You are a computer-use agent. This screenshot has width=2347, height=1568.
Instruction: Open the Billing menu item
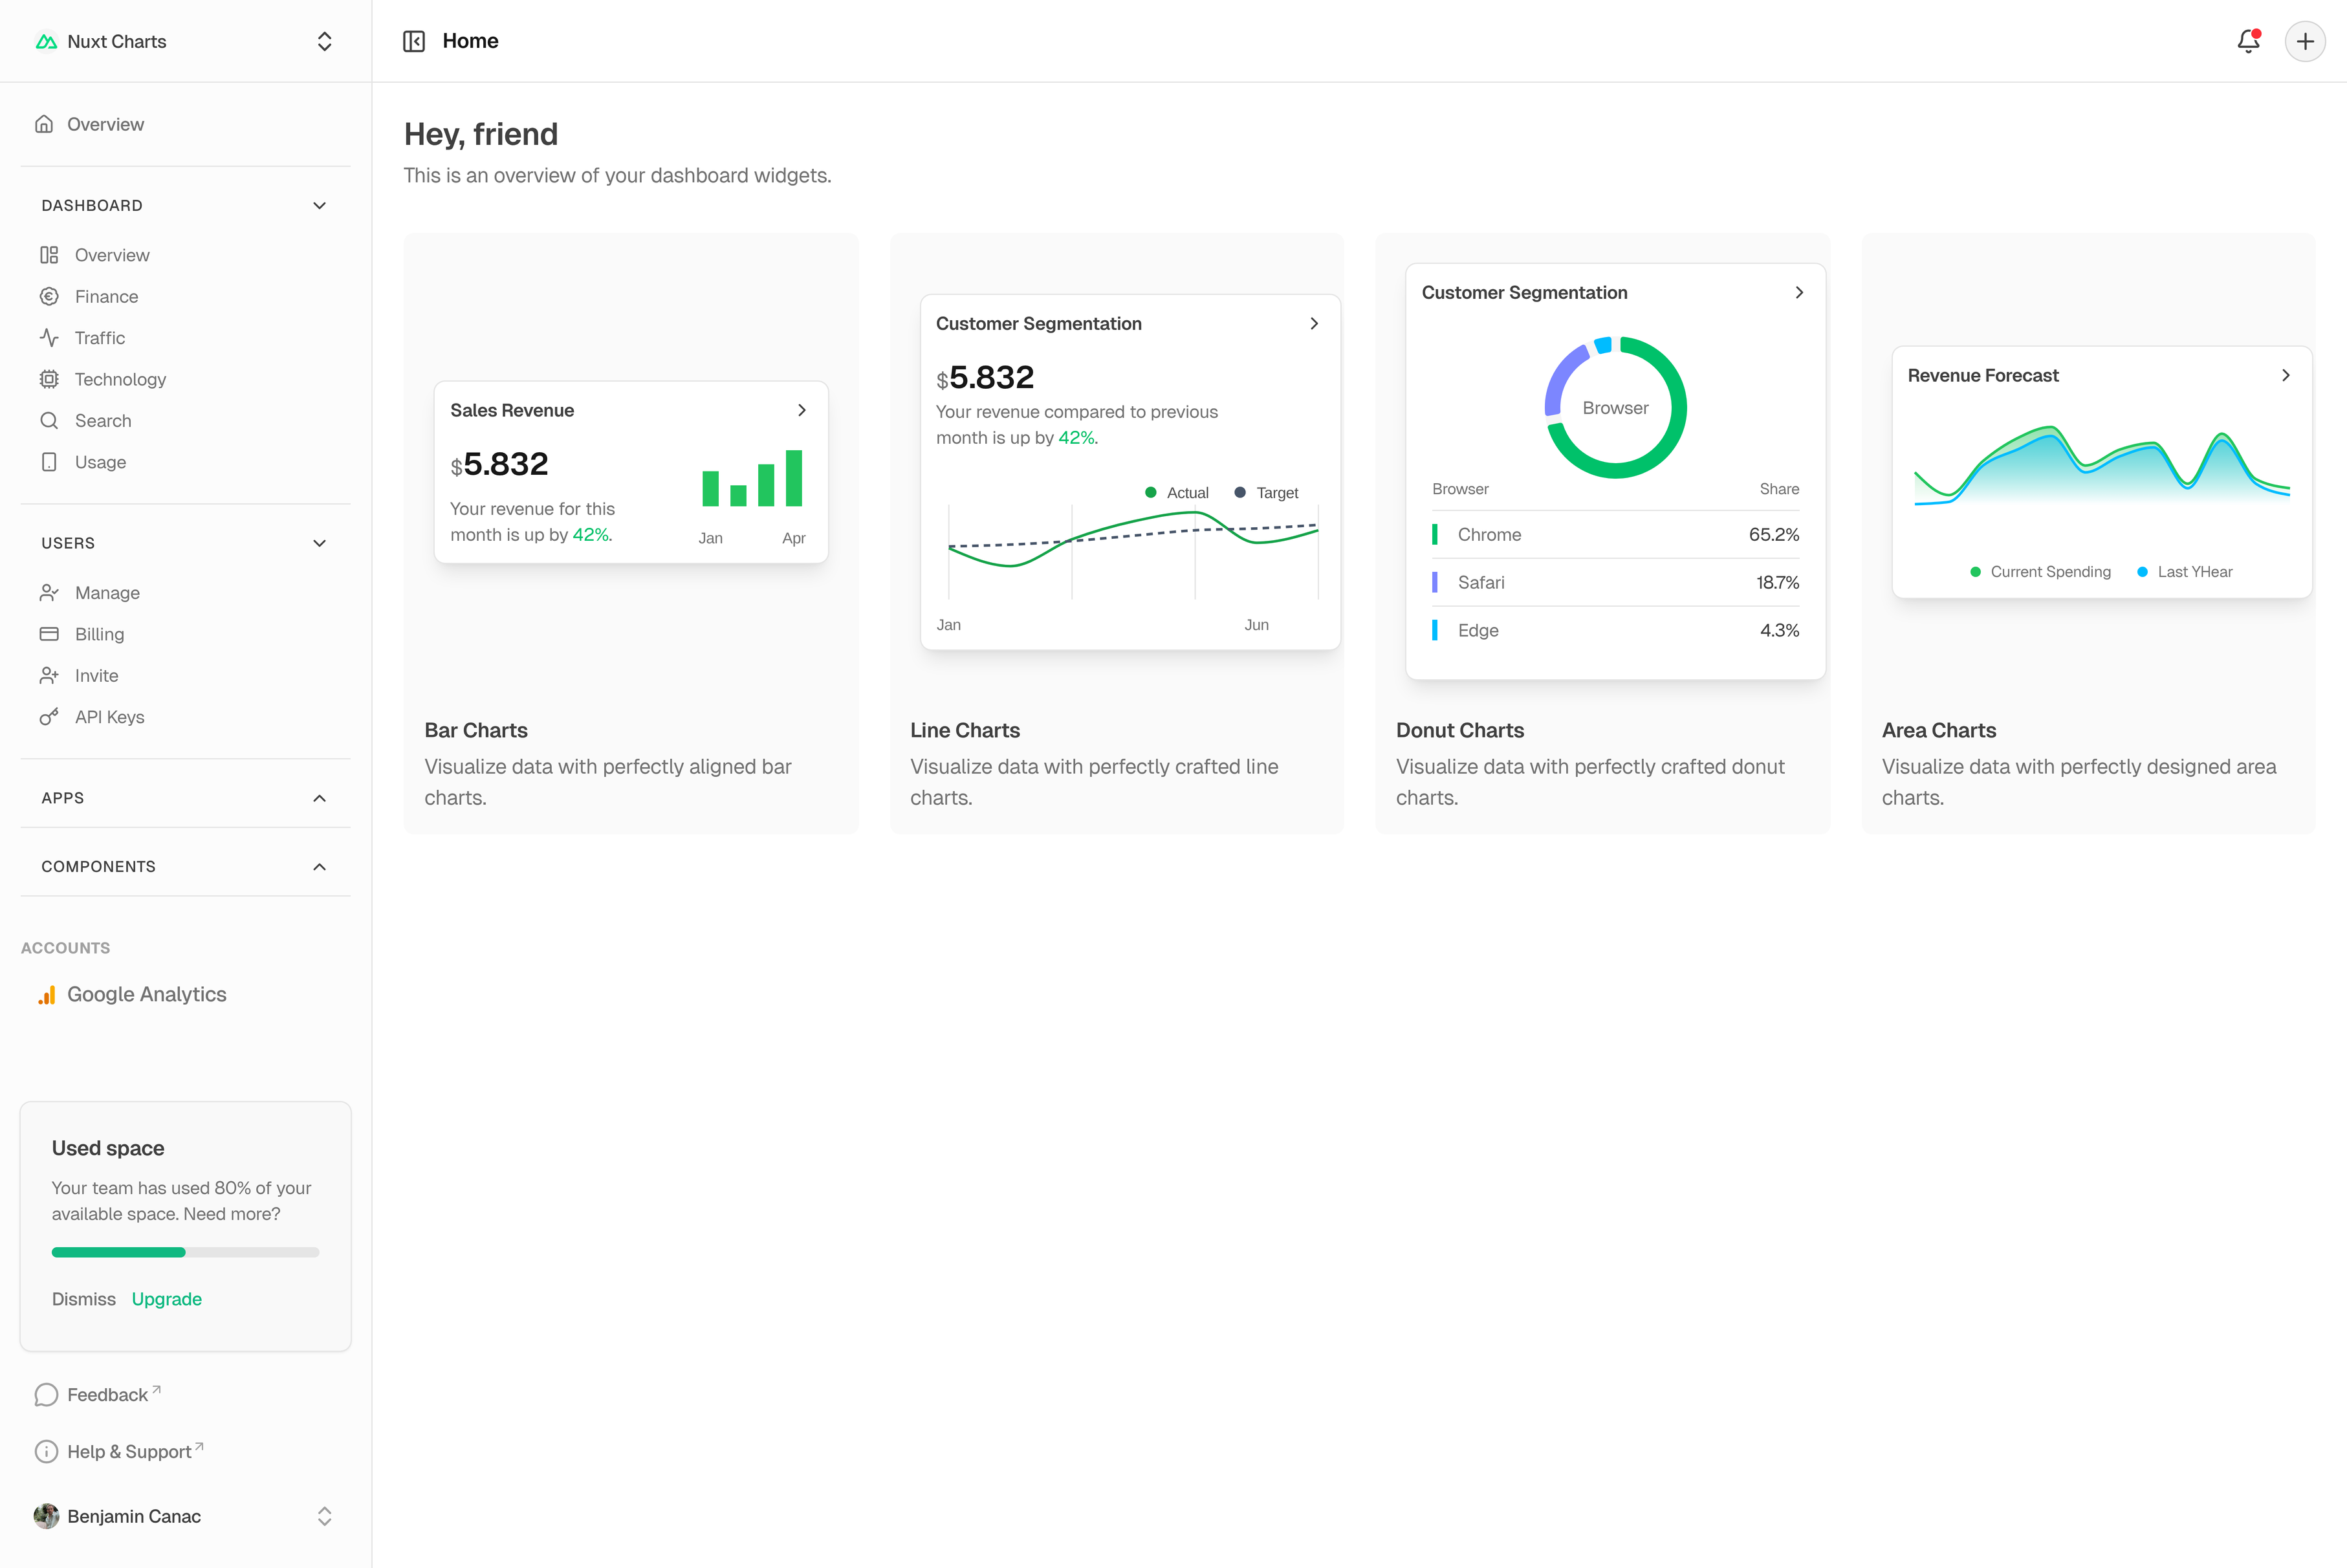tap(99, 634)
